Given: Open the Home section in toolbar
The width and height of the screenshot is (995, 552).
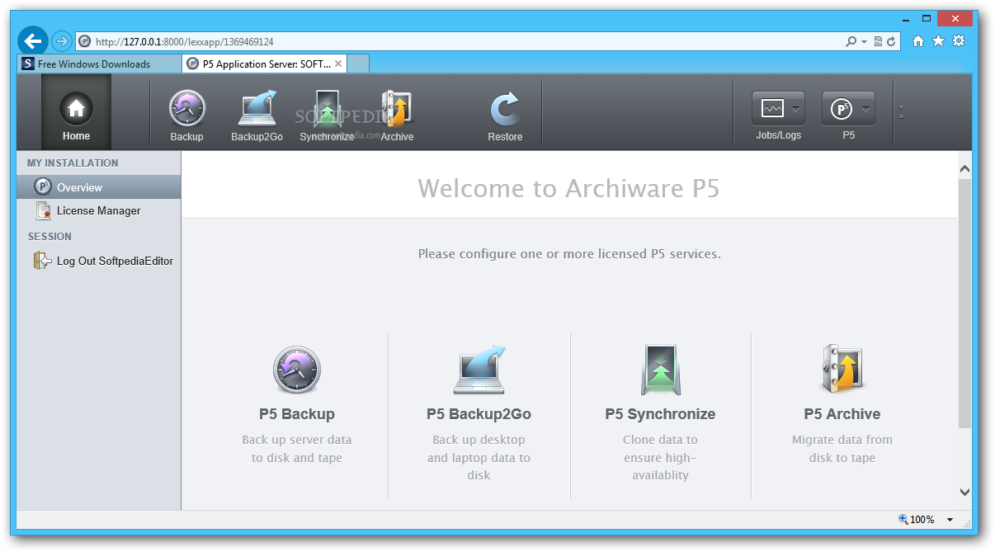Looking at the screenshot, I should point(76,112).
